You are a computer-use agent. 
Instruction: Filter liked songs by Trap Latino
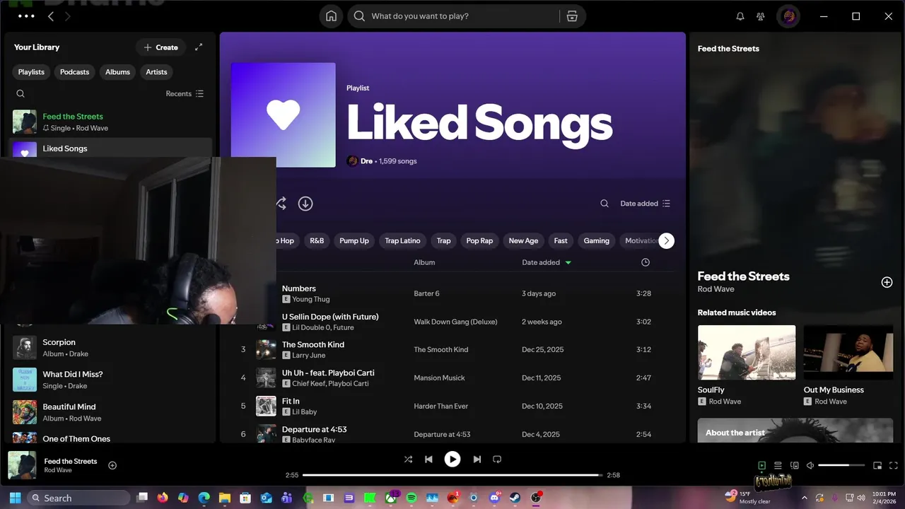point(402,241)
